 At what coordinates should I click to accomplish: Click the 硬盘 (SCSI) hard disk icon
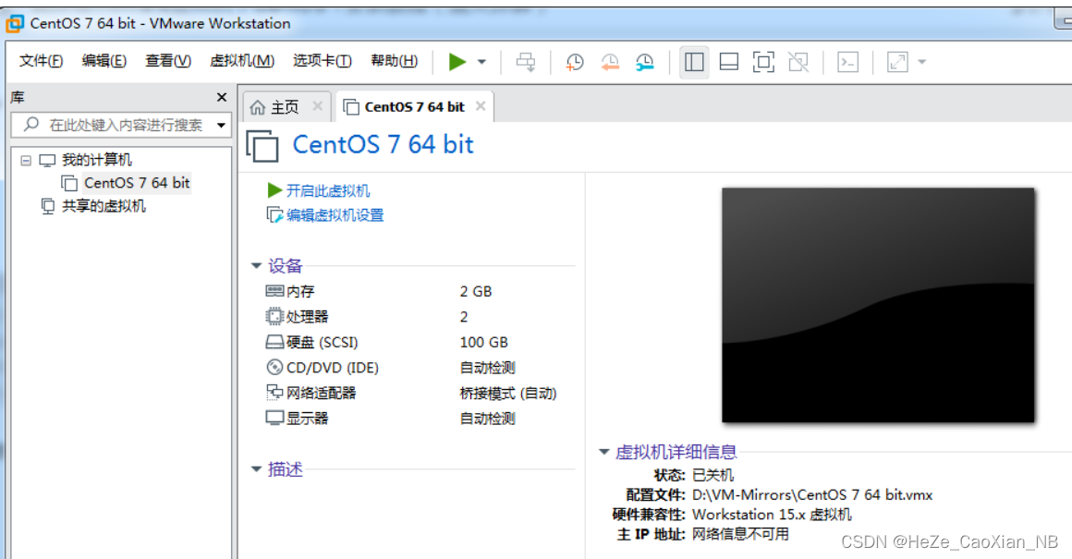pyautogui.click(x=274, y=343)
